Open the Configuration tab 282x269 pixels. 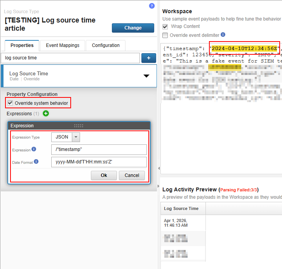coord(106,45)
